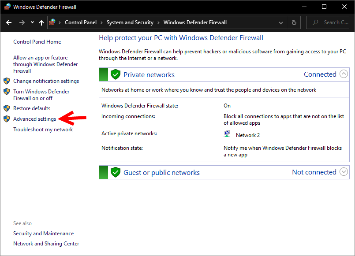
Task: Open Advanced settings link
Action: tap(34, 119)
